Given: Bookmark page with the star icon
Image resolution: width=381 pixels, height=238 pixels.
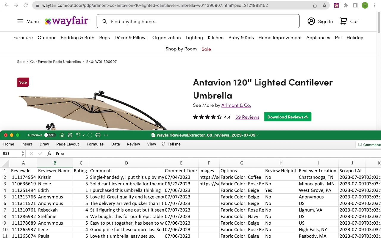Looking at the screenshot, I should click(x=324, y=5).
